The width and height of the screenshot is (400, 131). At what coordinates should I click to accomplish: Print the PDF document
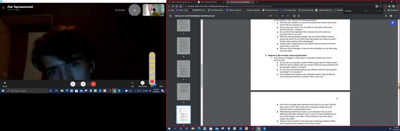(x=391, y=16)
